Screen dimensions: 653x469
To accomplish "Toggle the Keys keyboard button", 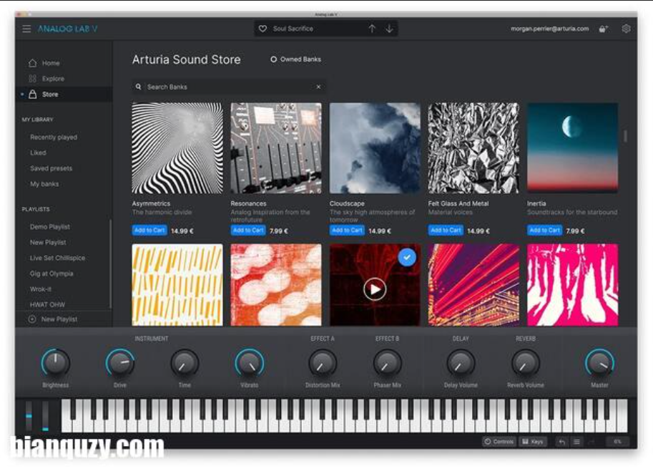I will click(533, 442).
